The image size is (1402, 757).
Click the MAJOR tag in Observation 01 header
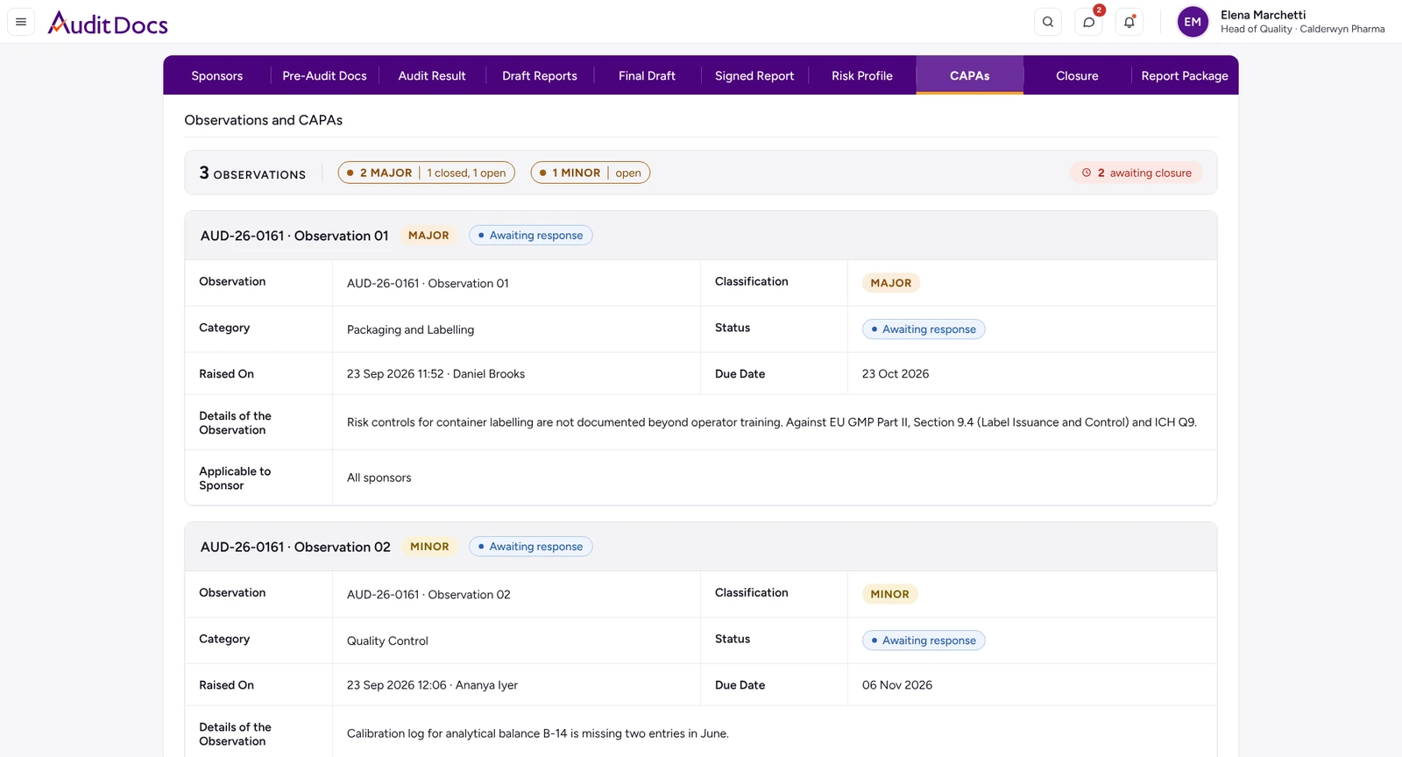428,235
